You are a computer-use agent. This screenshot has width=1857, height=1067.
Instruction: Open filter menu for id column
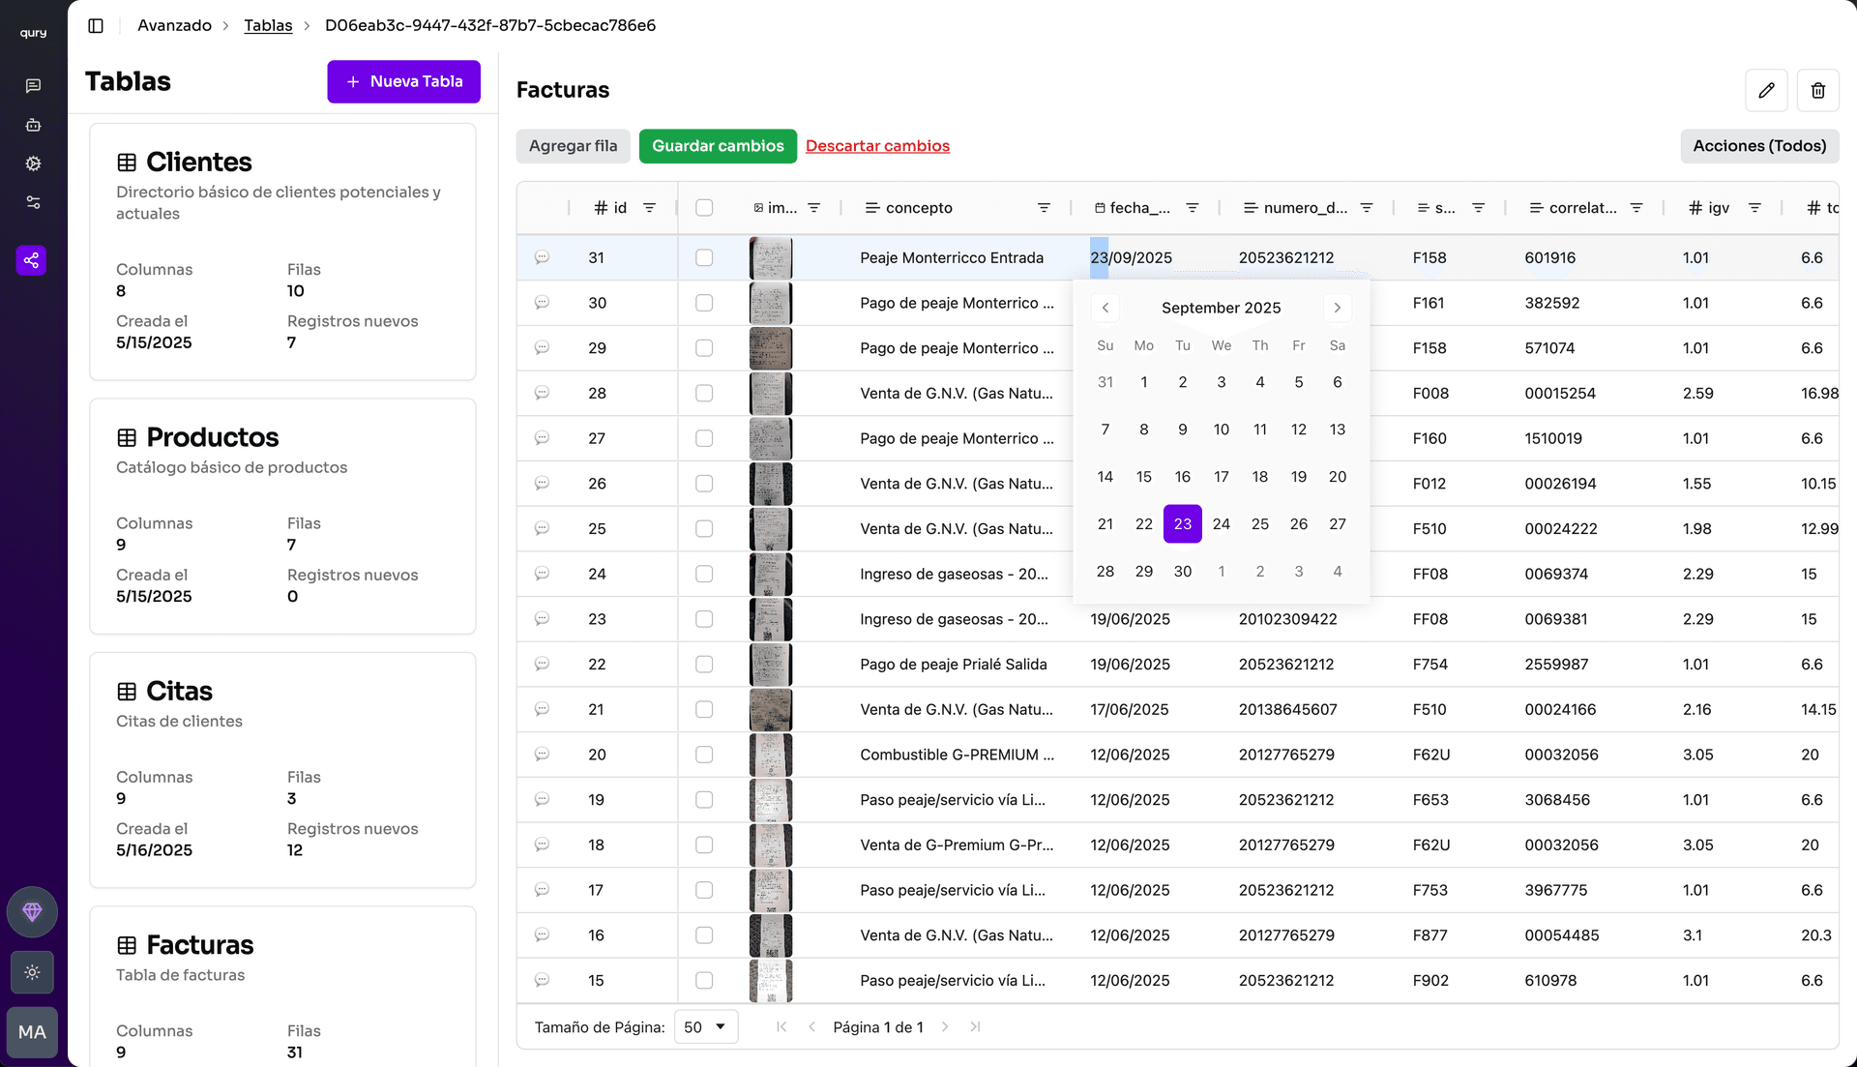650,208
